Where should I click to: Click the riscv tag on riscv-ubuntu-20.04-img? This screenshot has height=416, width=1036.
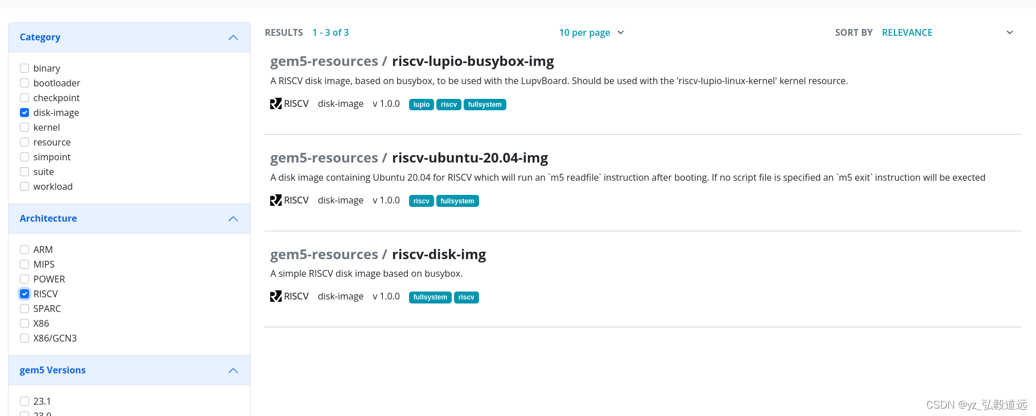tap(422, 201)
